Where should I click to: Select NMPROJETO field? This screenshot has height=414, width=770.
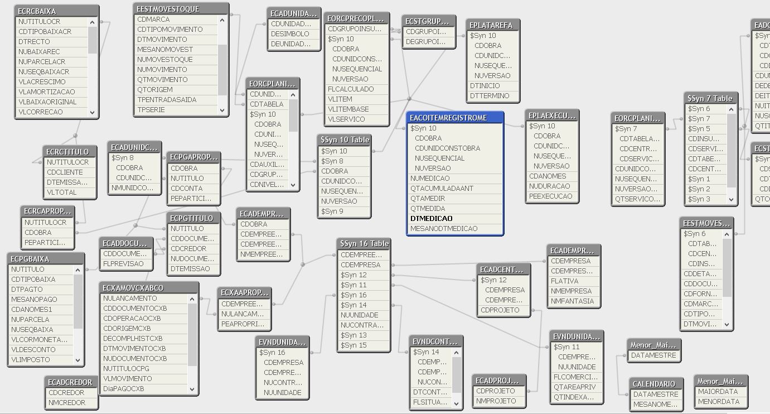pos(499,401)
